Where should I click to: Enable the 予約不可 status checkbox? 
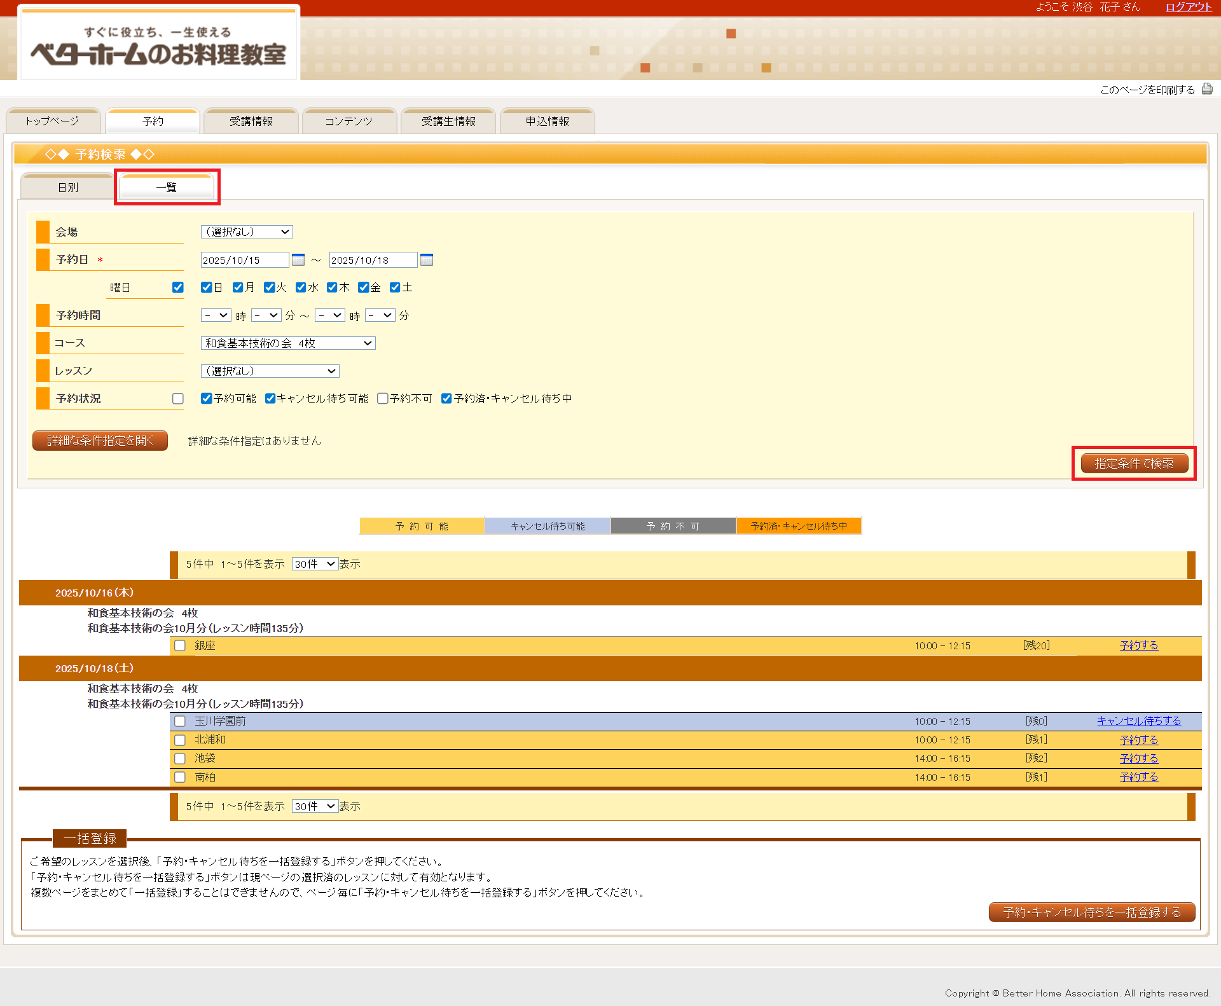[383, 399]
